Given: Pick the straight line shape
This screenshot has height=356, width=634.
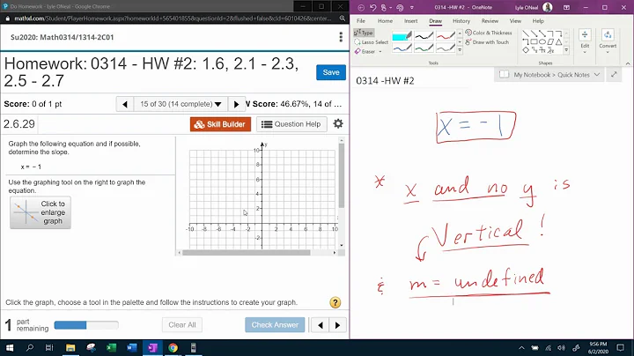Looking at the screenshot, I should tap(525, 33).
